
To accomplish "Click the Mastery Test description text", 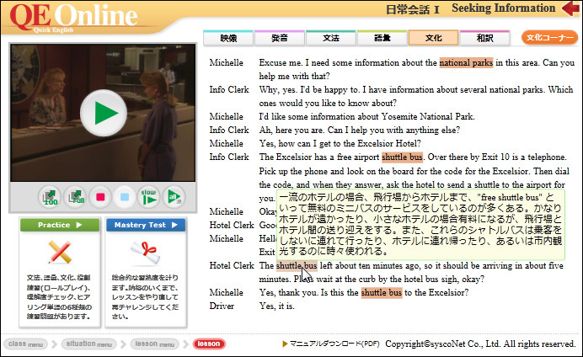I will [145, 297].
